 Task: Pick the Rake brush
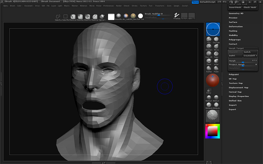click(x=216, y=53)
